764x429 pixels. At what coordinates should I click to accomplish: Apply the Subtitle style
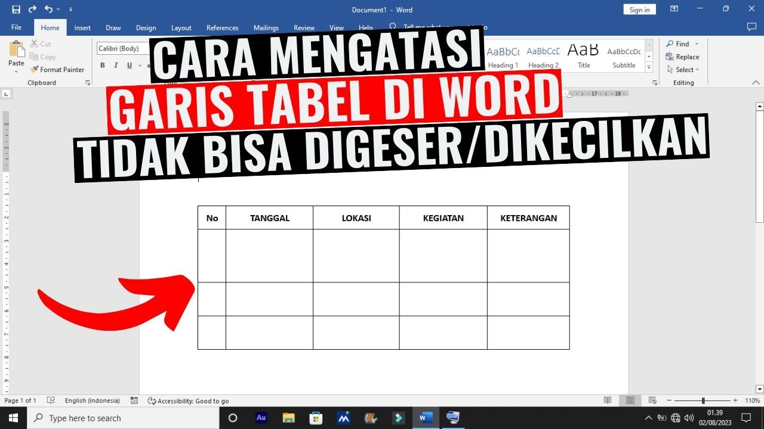(624, 57)
